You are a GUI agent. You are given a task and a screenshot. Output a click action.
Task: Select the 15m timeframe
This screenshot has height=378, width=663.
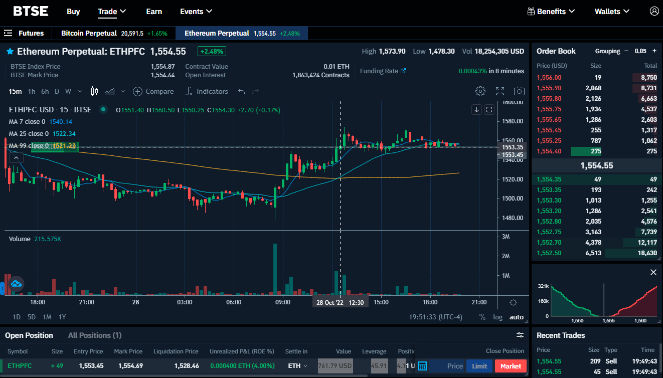16,91
